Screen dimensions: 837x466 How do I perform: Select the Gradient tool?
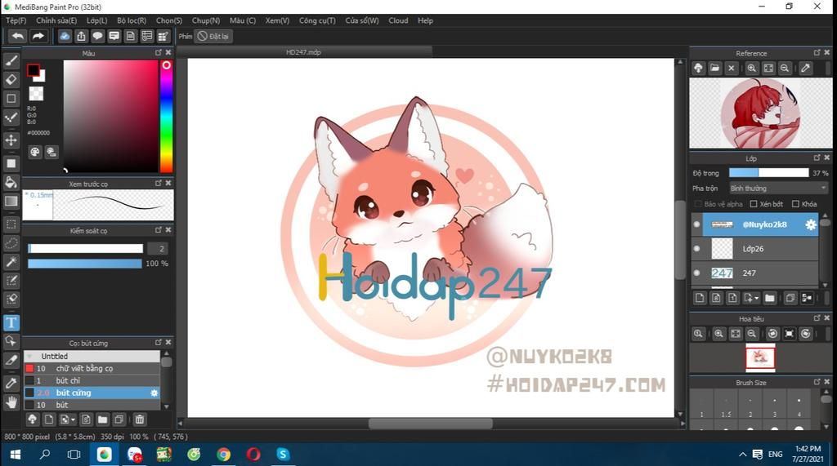pyautogui.click(x=11, y=202)
